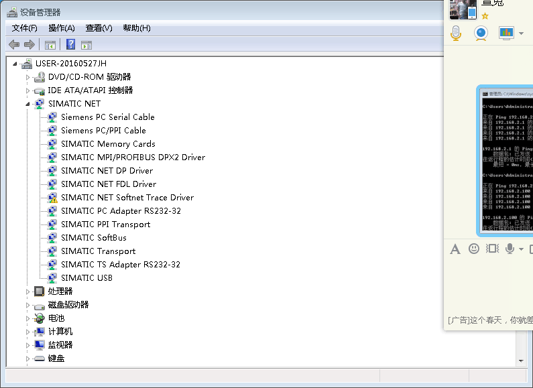The image size is (533, 388).
Task: Expand the 磁盘驱动器 node
Action: pyautogui.click(x=28, y=305)
